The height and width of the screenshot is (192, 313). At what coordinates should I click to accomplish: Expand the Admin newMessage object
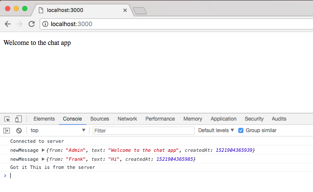pyautogui.click(x=43, y=150)
